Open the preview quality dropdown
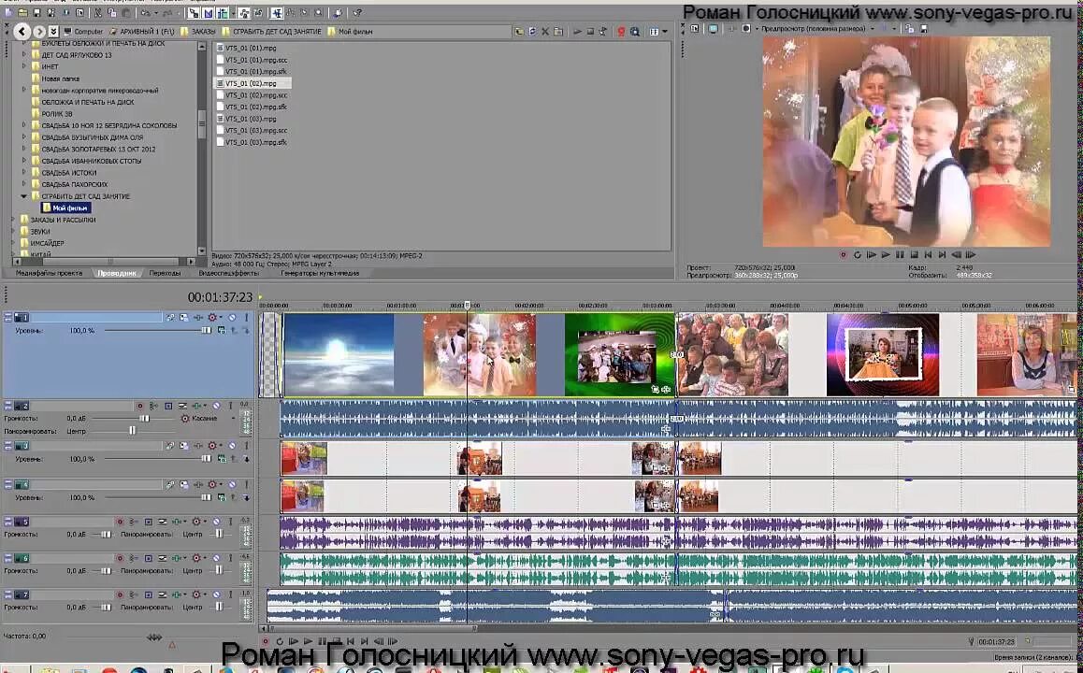The height and width of the screenshot is (673, 1083). click(x=873, y=29)
